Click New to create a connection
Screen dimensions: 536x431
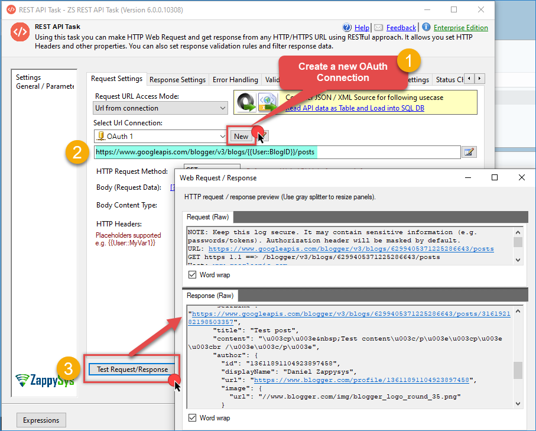[x=241, y=137]
